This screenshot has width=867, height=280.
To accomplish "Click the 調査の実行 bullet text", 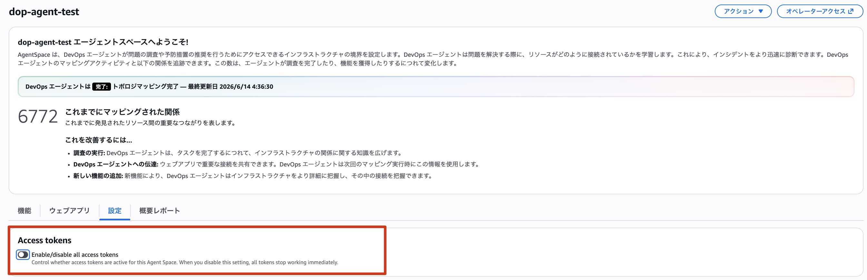I will click(x=238, y=153).
